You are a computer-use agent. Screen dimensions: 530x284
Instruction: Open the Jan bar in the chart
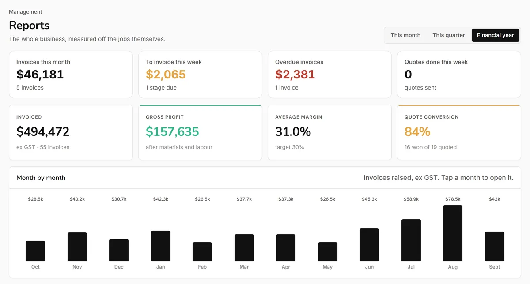(161, 246)
